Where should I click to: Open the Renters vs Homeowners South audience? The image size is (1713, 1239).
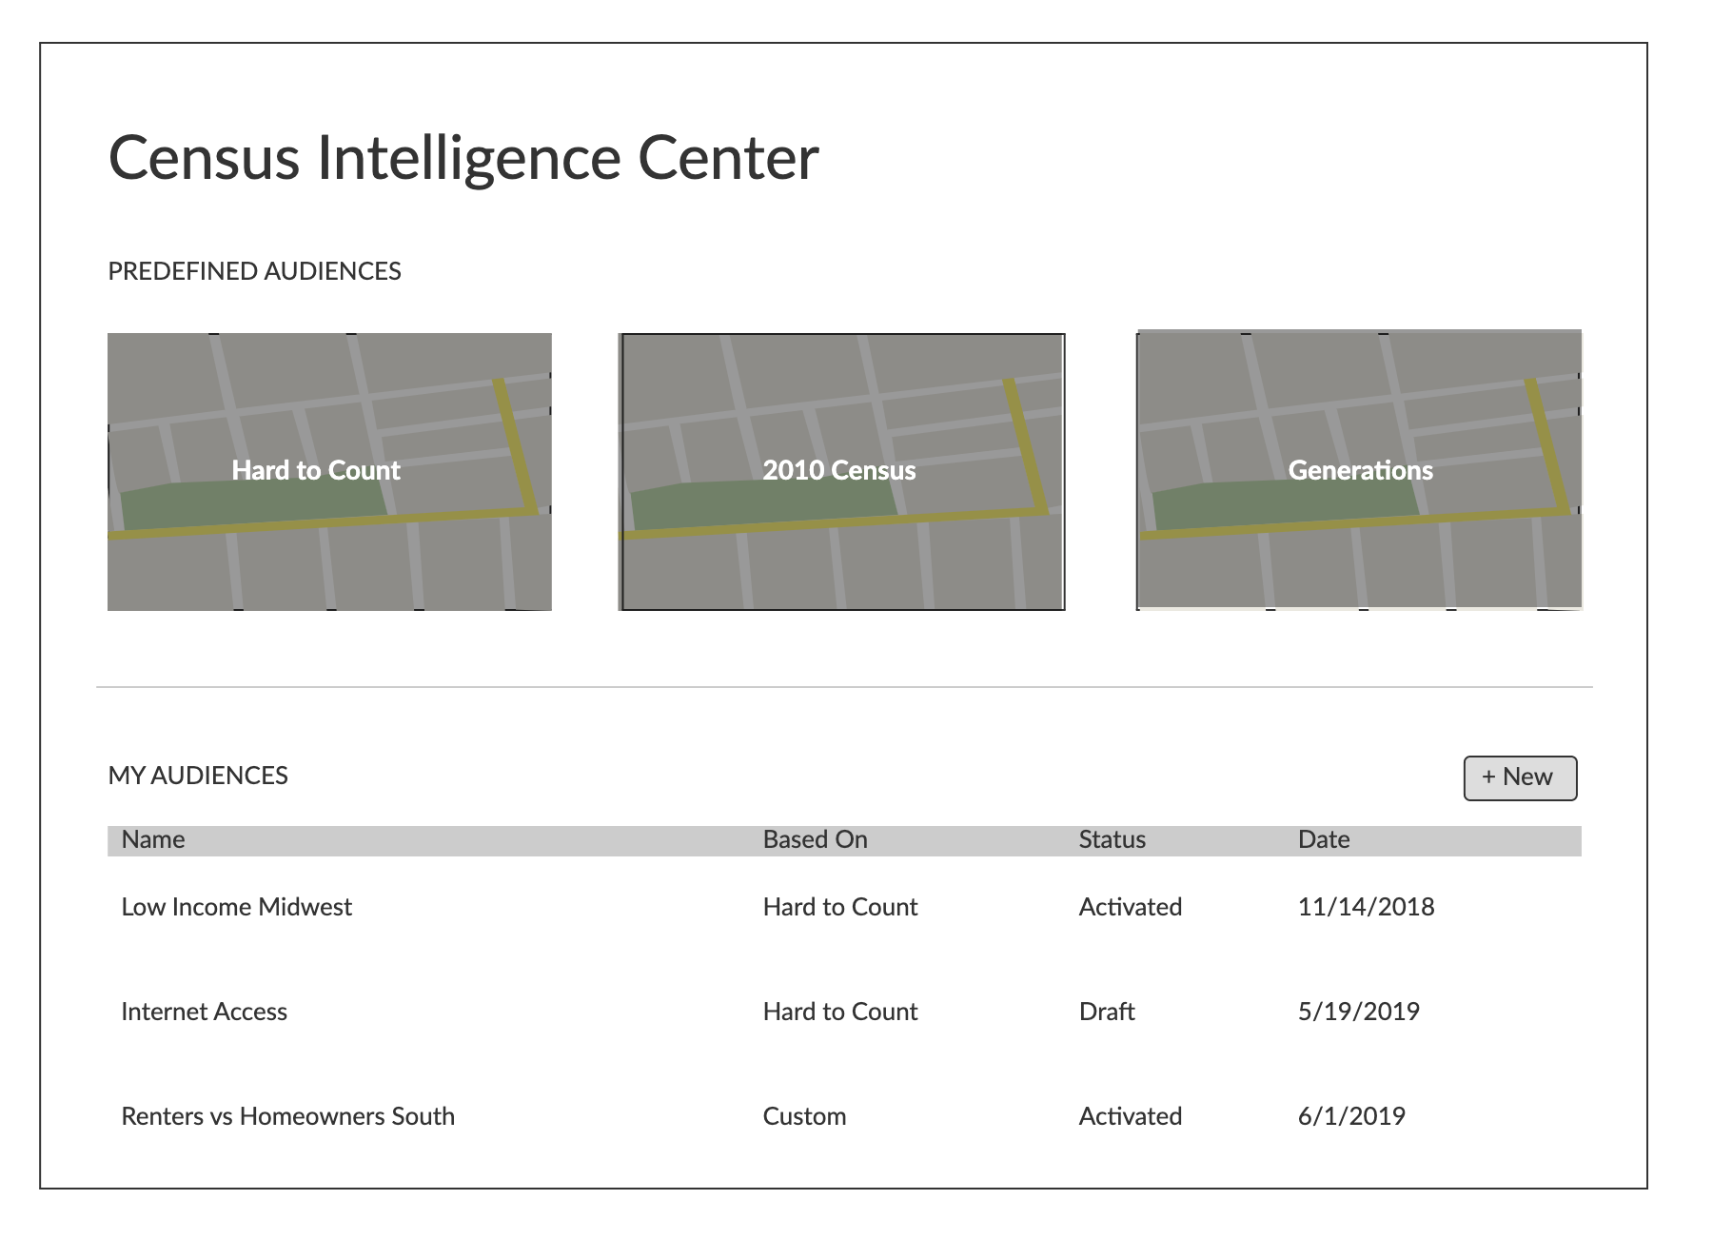287,1116
